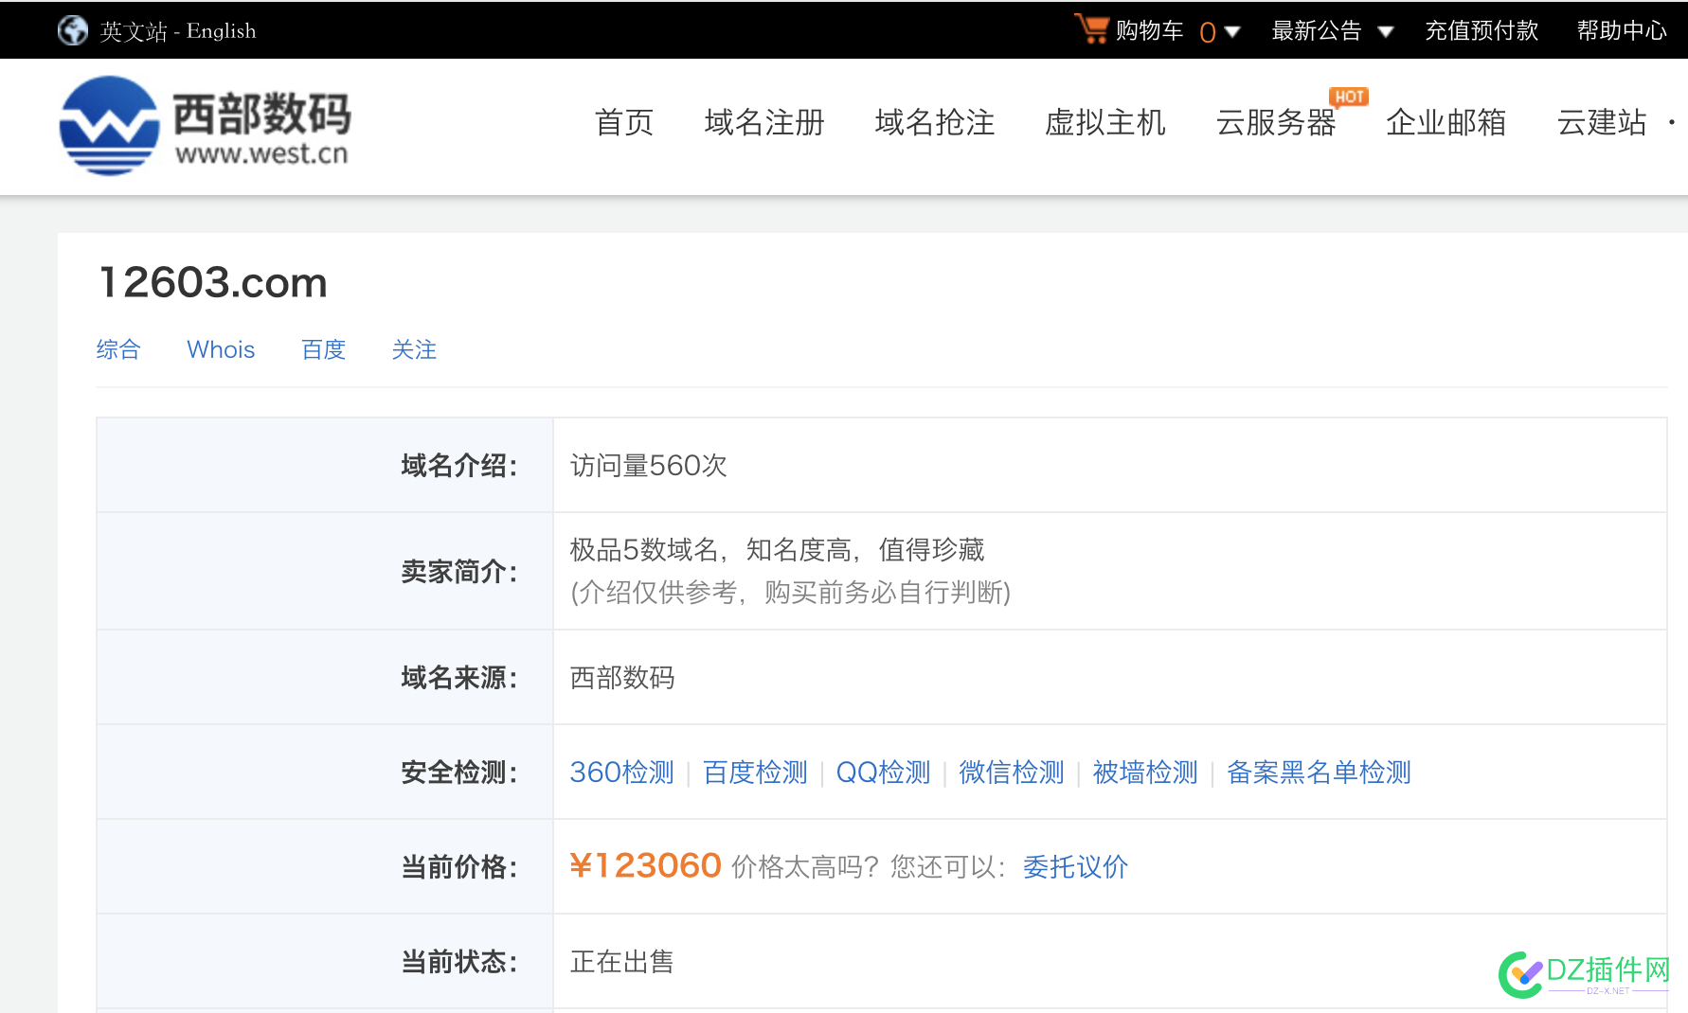Run QQ检测 security check
This screenshot has width=1688, height=1013.
point(883,773)
